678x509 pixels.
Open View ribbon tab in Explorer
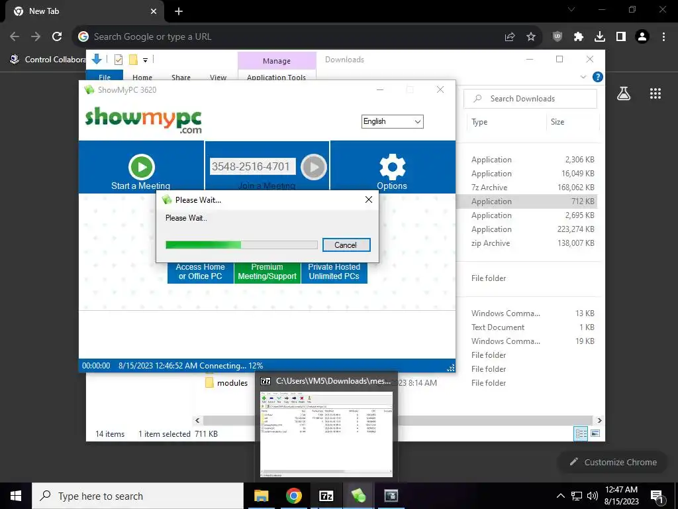[x=218, y=77]
